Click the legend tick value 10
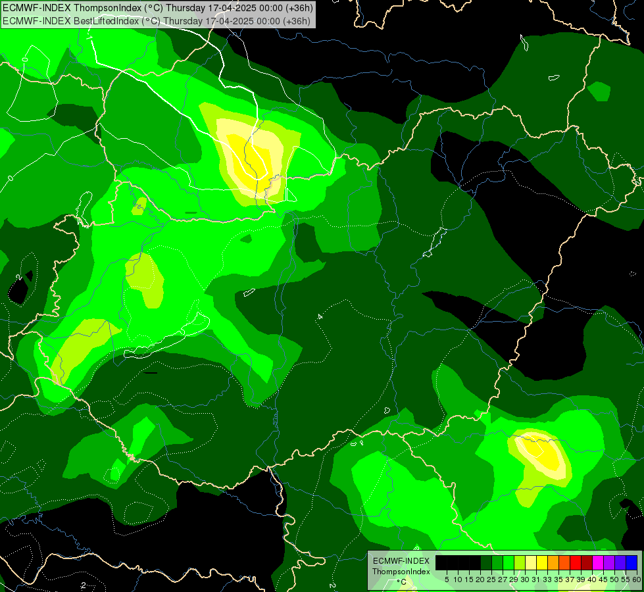This screenshot has width=644, height=592. click(x=458, y=580)
